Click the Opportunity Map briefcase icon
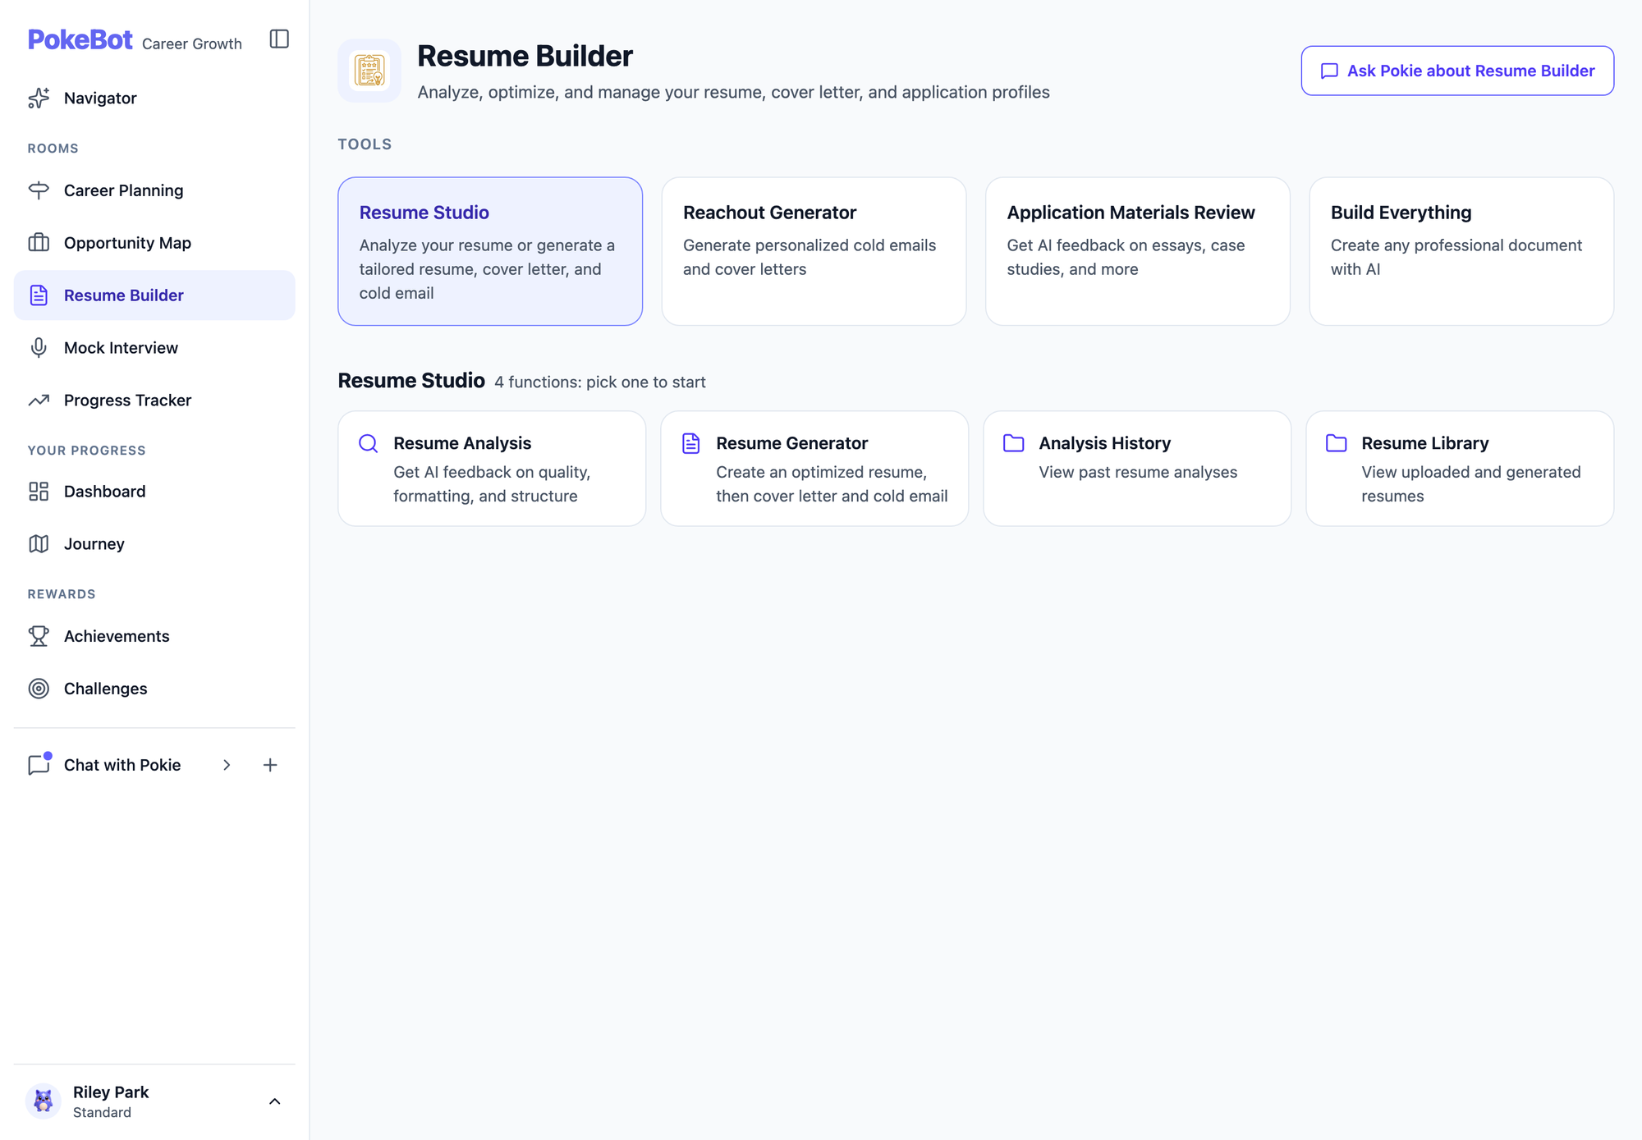Image resolution: width=1642 pixels, height=1140 pixels. 39,243
